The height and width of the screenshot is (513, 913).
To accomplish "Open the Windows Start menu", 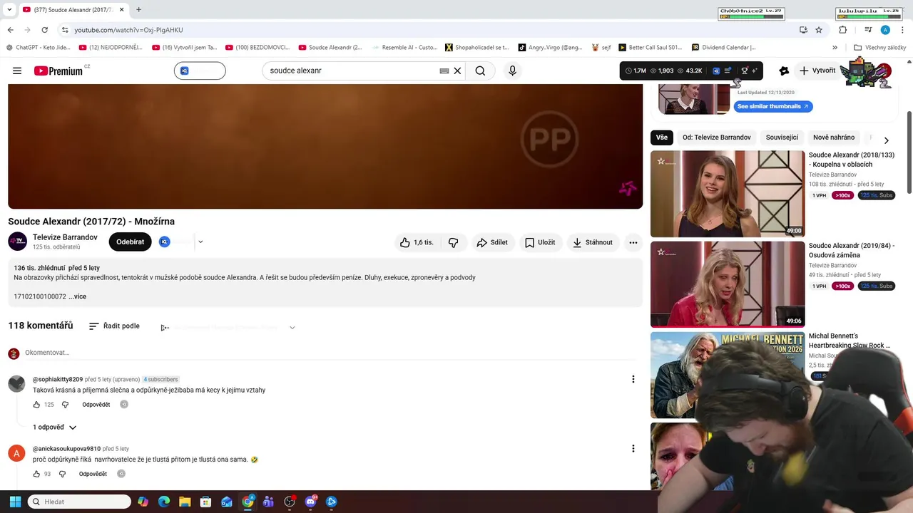I will coord(15,502).
